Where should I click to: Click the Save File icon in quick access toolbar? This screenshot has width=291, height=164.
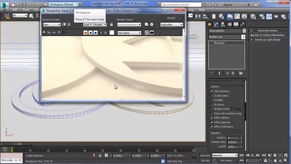click(x=24, y=4)
